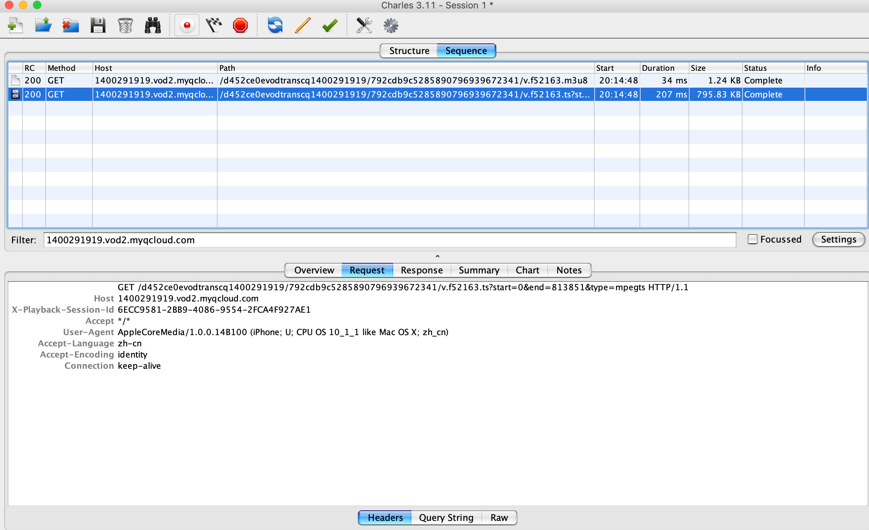
Task: Open settings with gear icon
Action: point(391,25)
